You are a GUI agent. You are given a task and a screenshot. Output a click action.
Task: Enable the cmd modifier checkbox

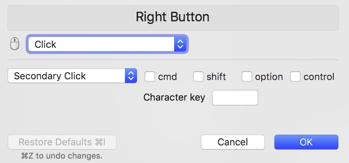coord(150,76)
